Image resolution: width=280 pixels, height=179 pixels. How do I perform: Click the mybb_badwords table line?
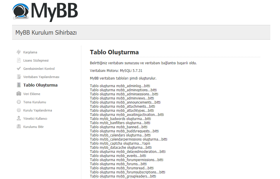(x=120, y=119)
